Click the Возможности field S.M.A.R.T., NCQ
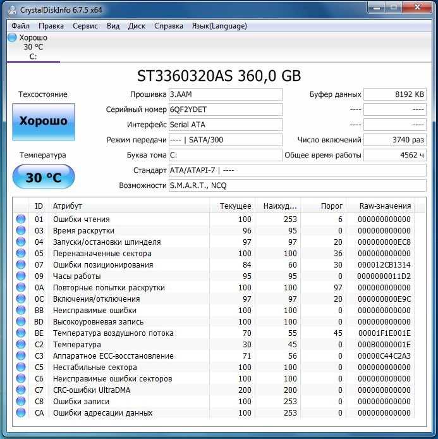Viewport: 438px width, 439px height. point(298,185)
